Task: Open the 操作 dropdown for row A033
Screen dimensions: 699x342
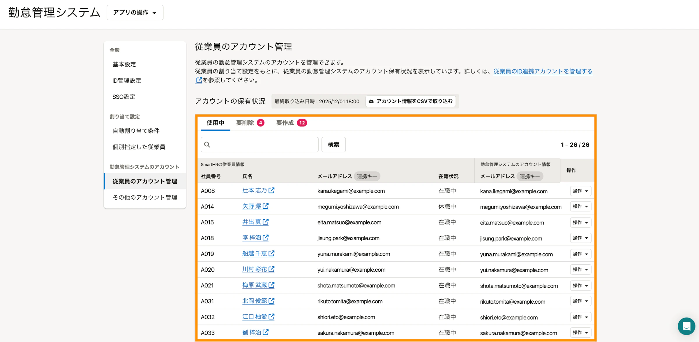Action: [580, 332]
